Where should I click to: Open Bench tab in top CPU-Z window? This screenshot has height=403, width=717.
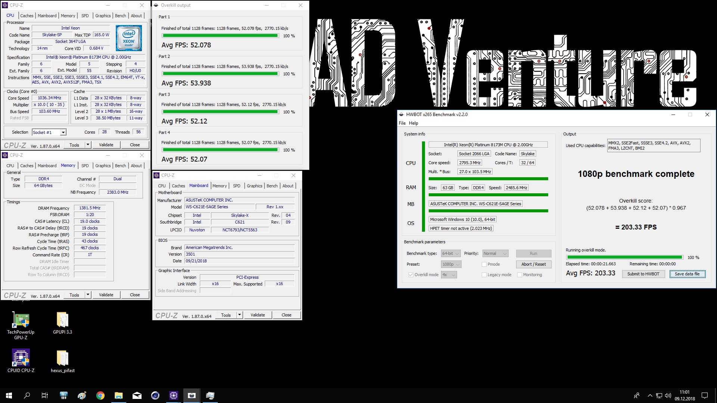click(120, 16)
